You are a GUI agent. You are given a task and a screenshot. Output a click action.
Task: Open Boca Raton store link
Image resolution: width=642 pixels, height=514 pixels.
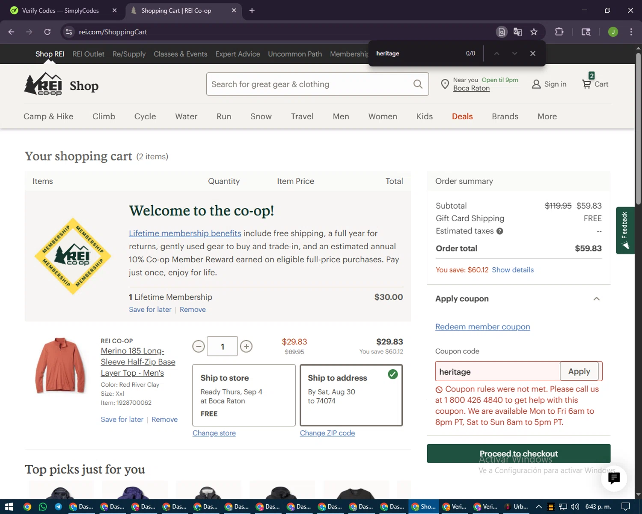(471, 88)
